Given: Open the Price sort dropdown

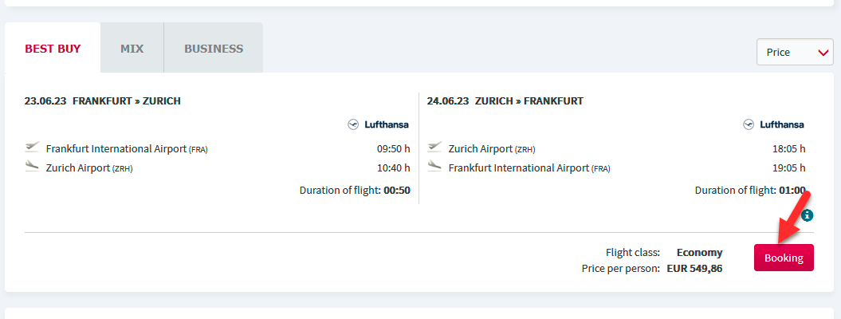Looking at the screenshot, I should click(x=795, y=52).
